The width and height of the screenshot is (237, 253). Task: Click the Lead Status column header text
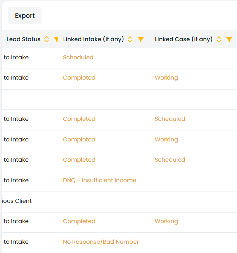[x=23, y=39]
